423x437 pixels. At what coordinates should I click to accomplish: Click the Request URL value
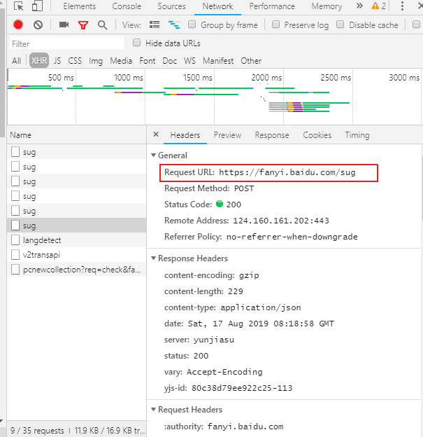pyautogui.click(x=287, y=172)
